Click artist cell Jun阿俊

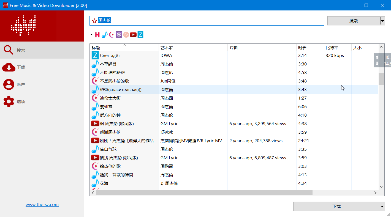point(168,81)
